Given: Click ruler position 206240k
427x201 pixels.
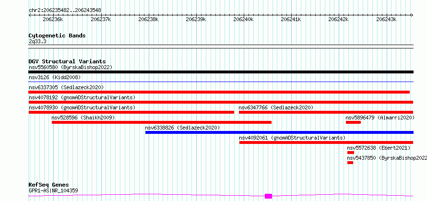Looking at the screenshot, I should [x=244, y=19].
